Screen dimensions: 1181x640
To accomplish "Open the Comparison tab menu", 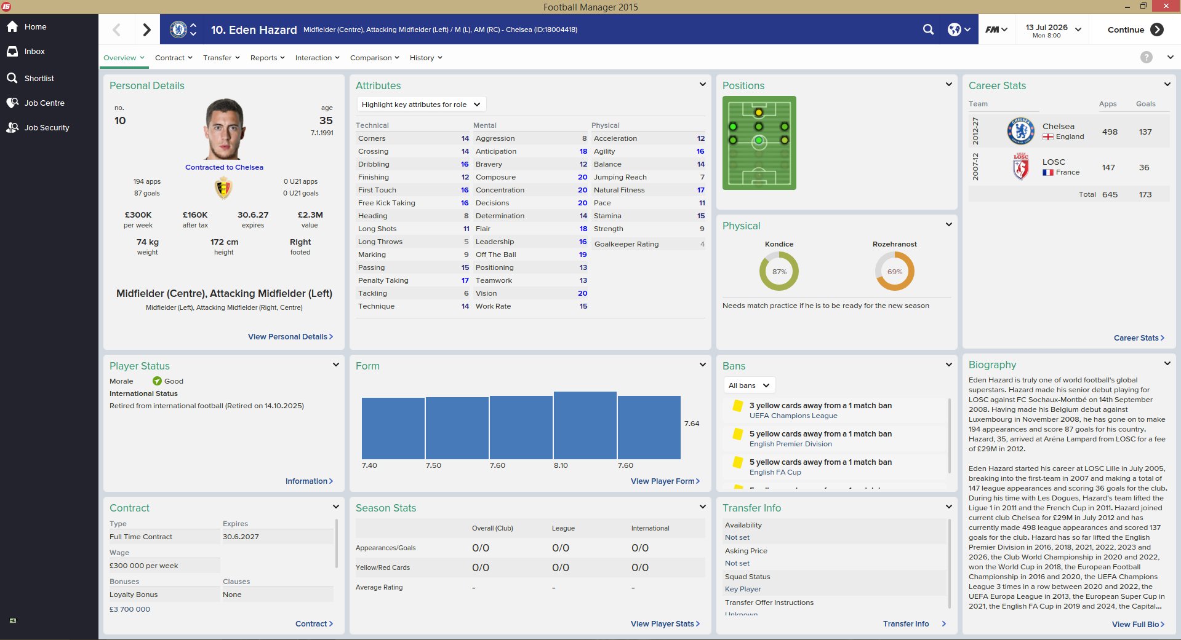I will [374, 58].
